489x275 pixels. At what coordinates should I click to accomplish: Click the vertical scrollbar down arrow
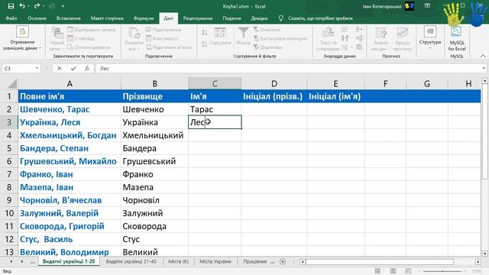coord(484,254)
